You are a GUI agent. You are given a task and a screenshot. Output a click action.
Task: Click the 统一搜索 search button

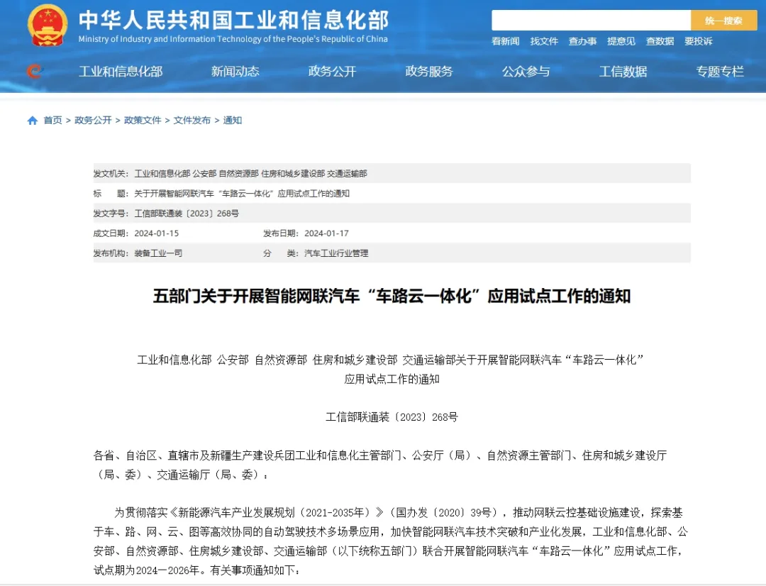click(x=723, y=21)
